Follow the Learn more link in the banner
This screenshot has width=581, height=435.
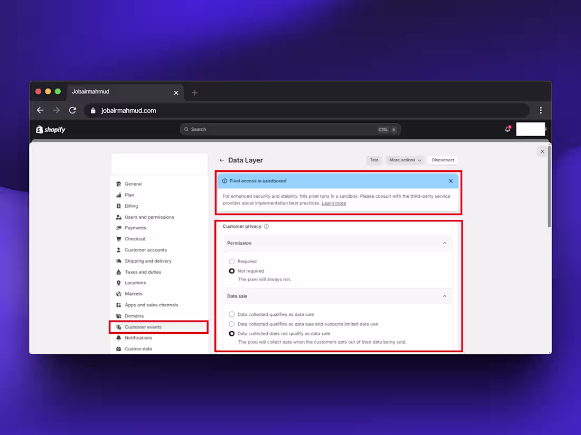point(334,202)
